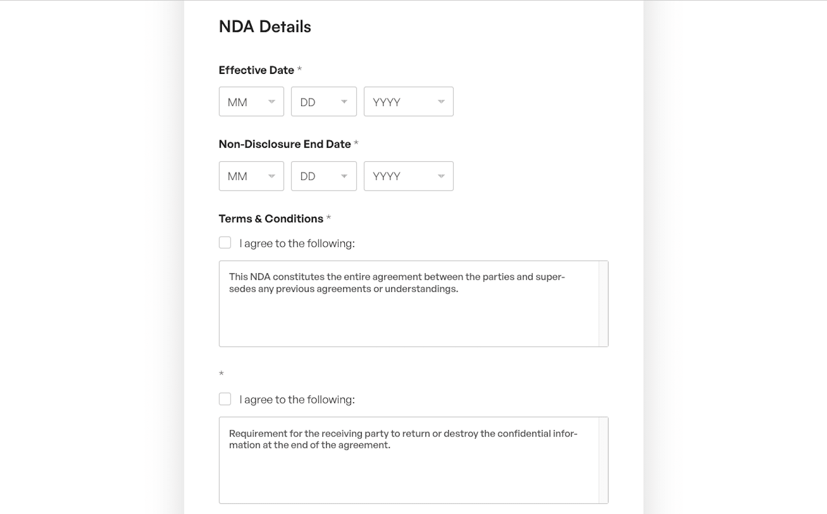The image size is (827, 514).
Task: Open the Effective Date month chevron
Action: point(273,102)
